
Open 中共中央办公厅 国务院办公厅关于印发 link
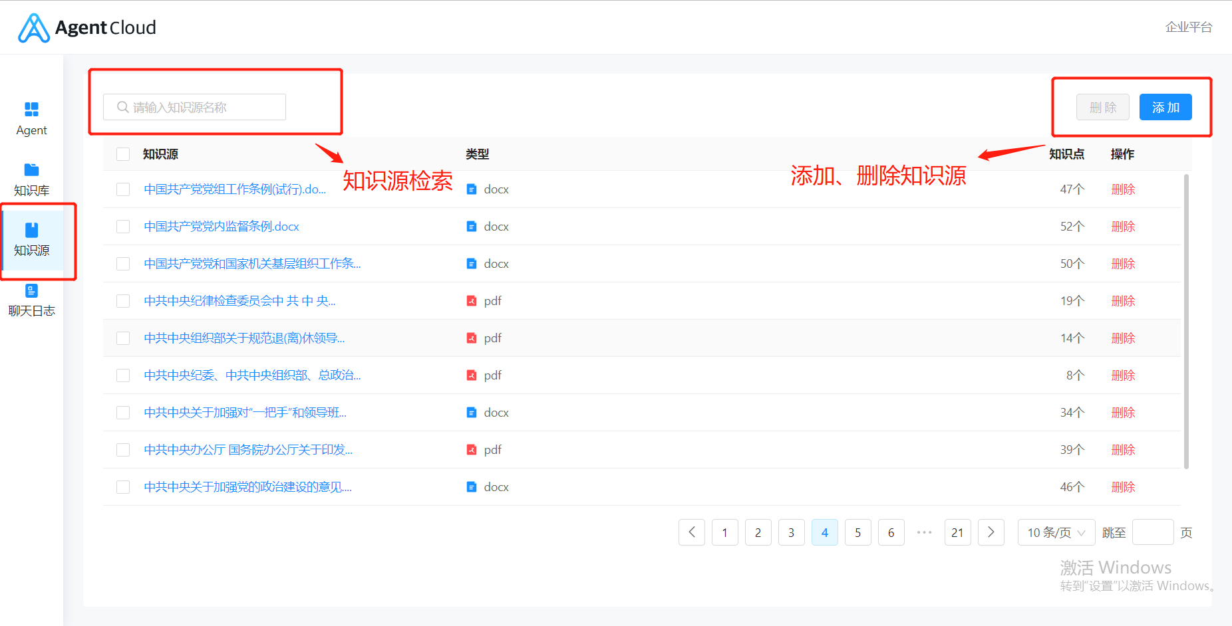(248, 450)
